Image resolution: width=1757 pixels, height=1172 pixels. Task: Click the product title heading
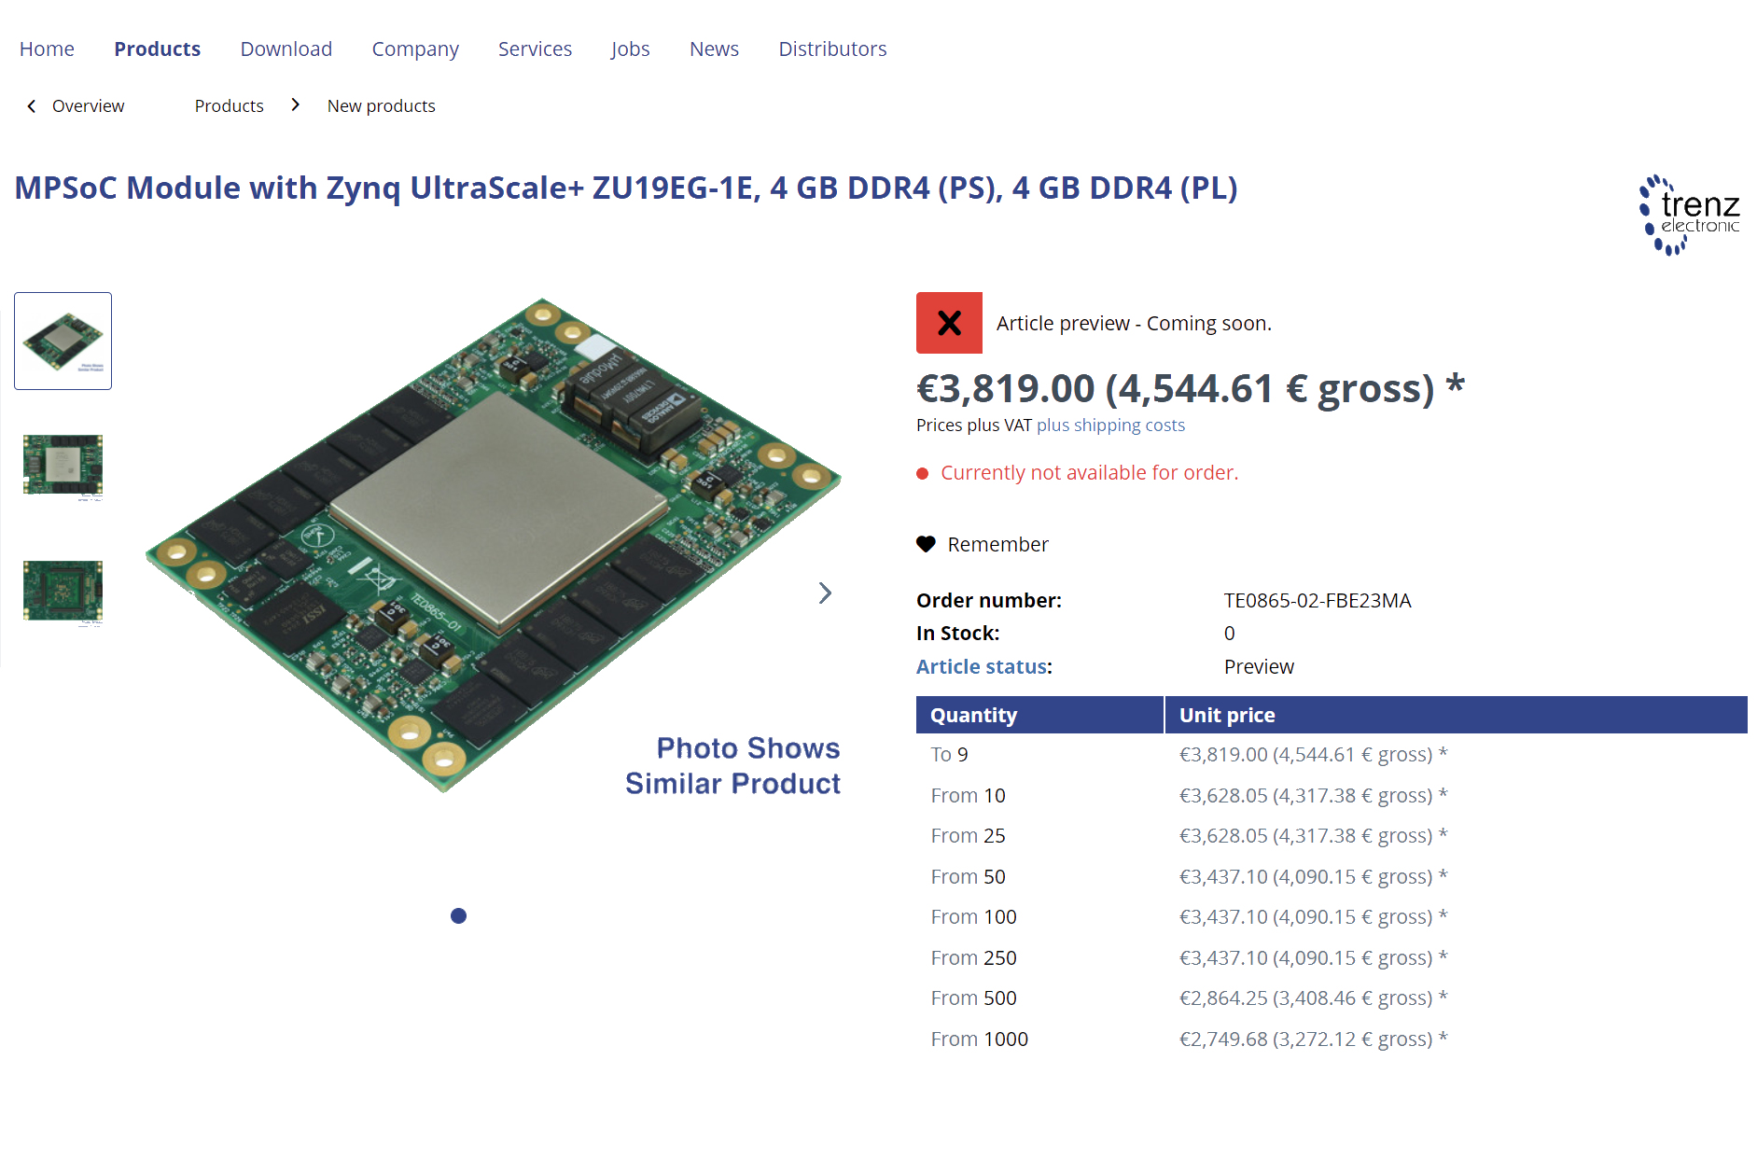626,188
